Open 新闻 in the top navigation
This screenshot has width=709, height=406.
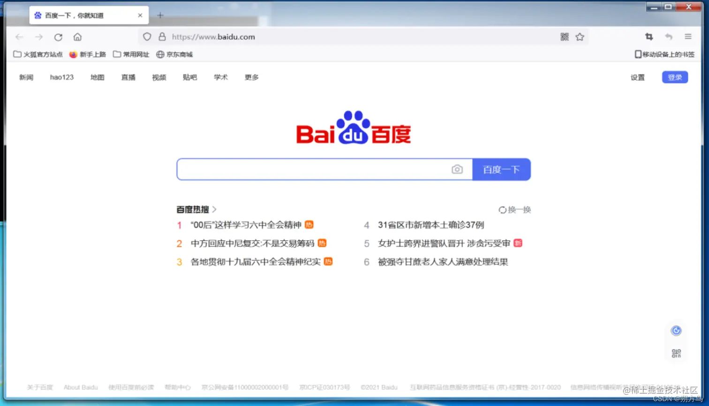tap(26, 77)
